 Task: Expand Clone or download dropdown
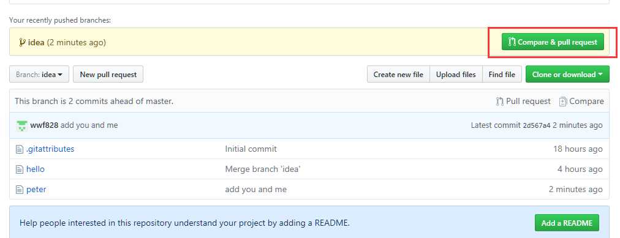point(567,74)
